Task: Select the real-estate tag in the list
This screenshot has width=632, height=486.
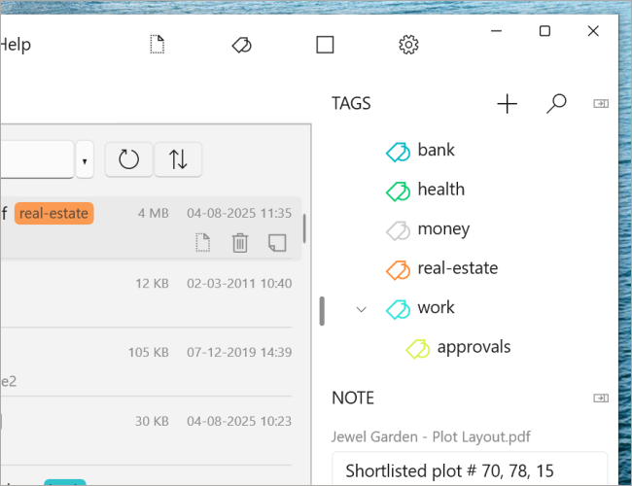Action: click(442, 269)
